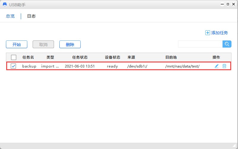
Task: Open the 日志 tab
Action: 31,16
